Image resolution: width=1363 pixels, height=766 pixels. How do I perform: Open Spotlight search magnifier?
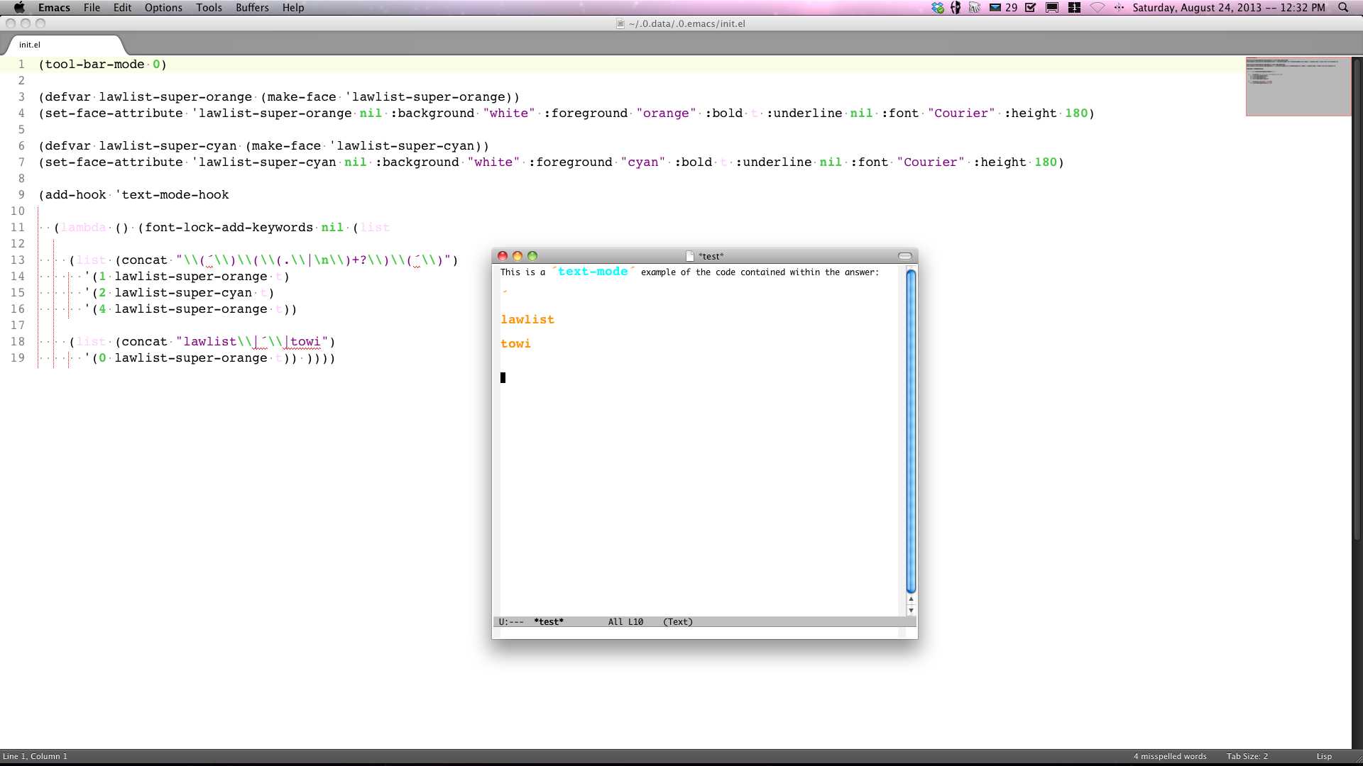pos(1343,7)
